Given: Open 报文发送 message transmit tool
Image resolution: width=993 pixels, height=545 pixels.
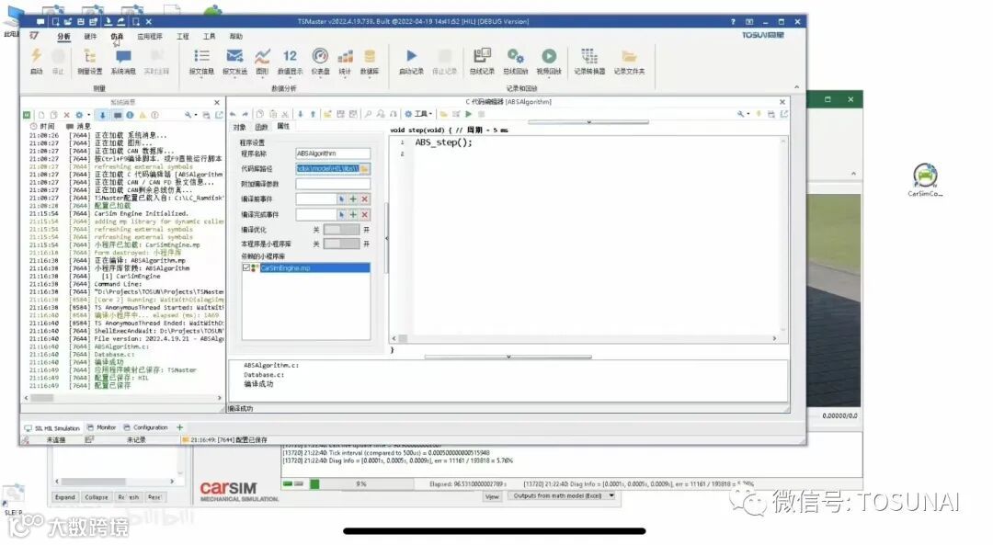Looking at the screenshot, I should (234, 62).
